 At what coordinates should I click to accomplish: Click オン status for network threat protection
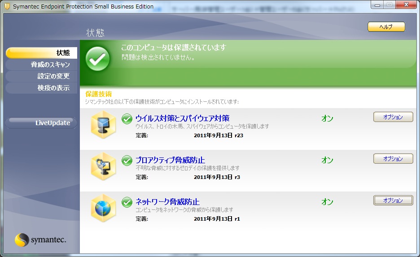327,202
